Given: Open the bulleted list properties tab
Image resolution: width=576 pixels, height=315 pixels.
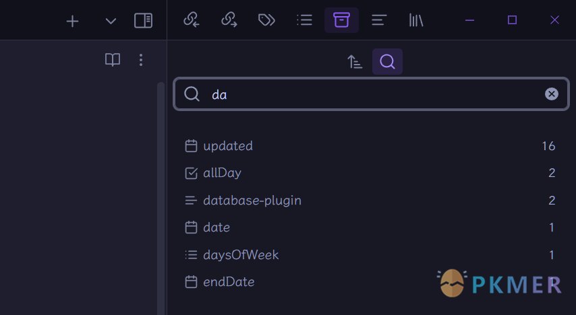Looking at the screenshot, I should pos(305,20).
